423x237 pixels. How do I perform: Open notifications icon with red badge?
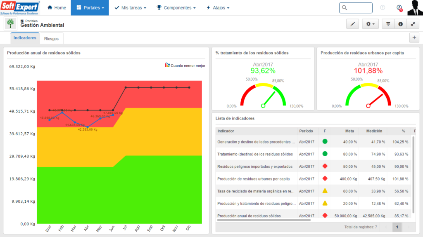tap(399, 8)
